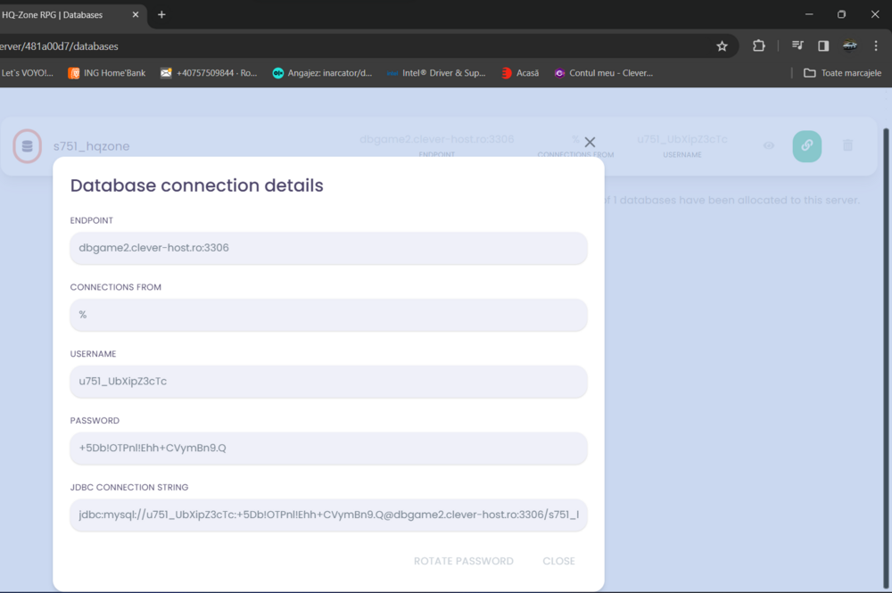Image resolution: width=892 pixels, height=593 pixels.
Task: Open the Toate marcajele bookmarks folder
Action: [843, 73]
